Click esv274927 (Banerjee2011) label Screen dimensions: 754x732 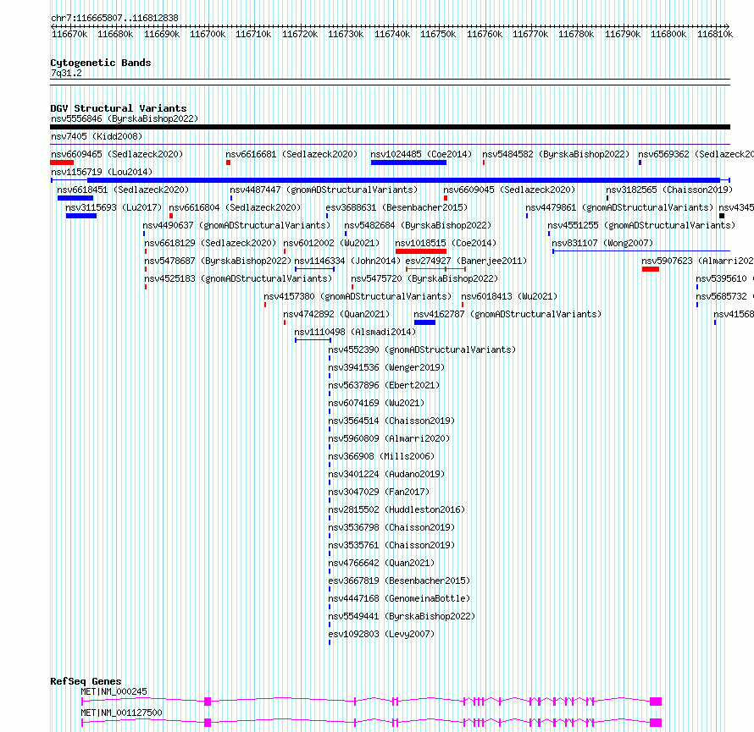coord(466,261)
